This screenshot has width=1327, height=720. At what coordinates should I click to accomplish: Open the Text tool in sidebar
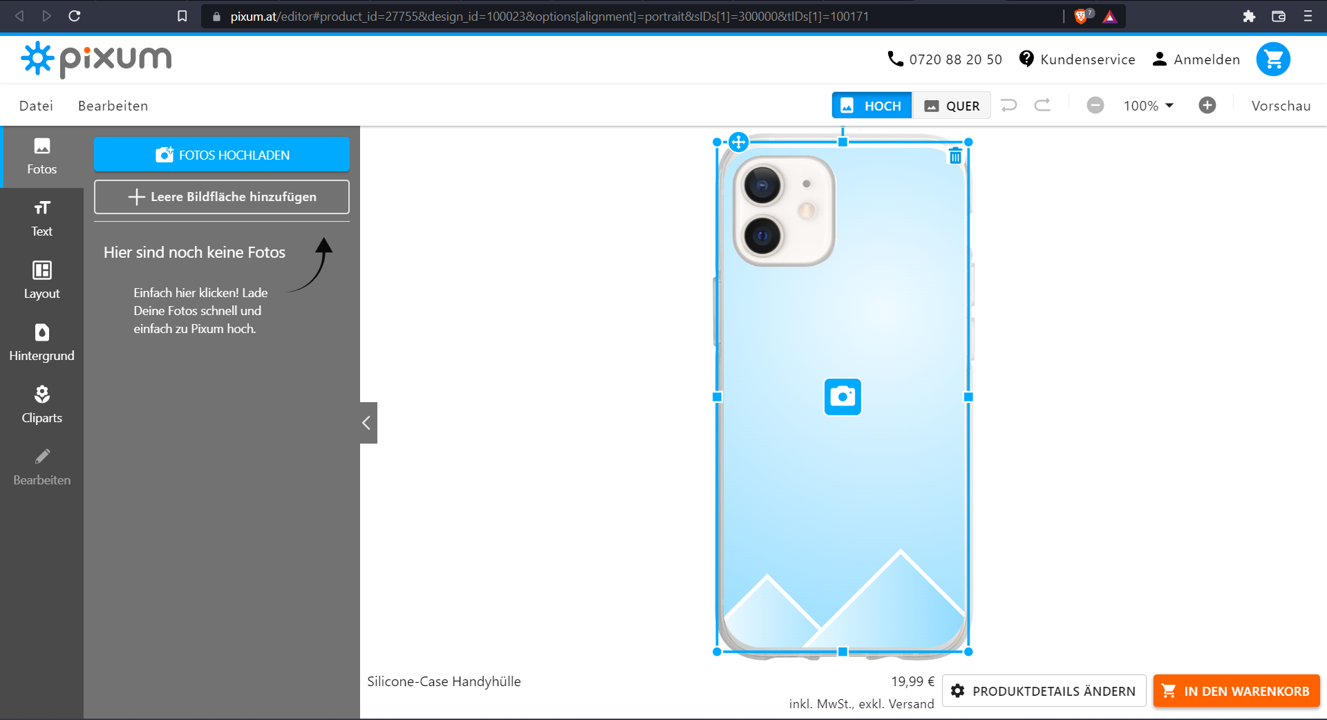(x=41, y=218)
